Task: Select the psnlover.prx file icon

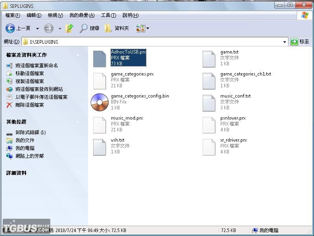Action: coord(209,125)
